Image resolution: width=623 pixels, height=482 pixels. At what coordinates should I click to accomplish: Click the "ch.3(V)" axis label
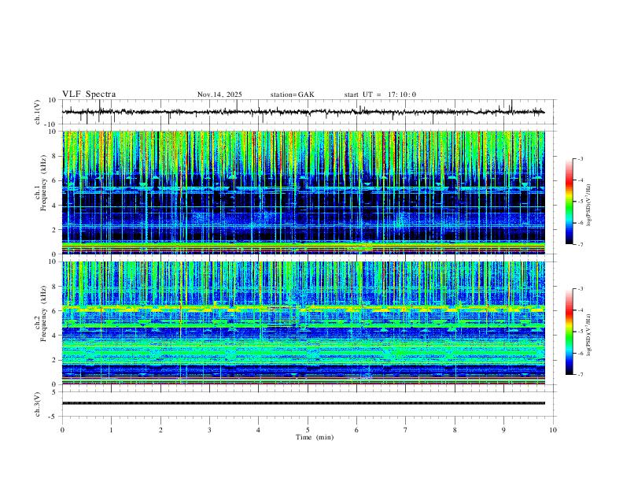click(38, 404)
